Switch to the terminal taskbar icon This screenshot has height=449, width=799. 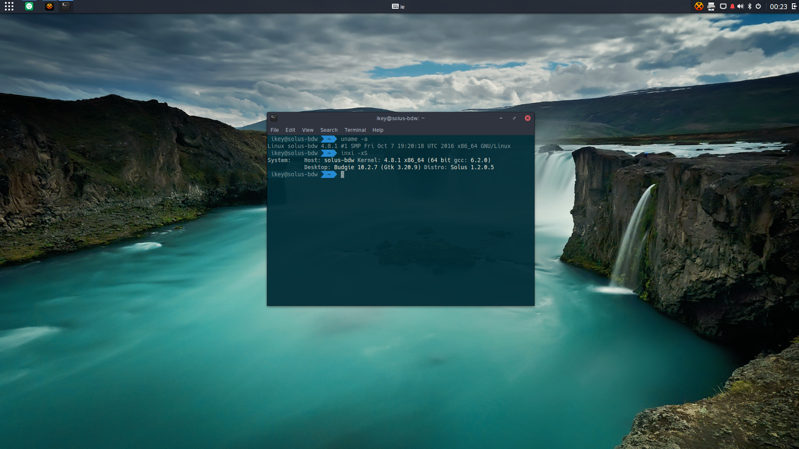click(x=65, y=6)
